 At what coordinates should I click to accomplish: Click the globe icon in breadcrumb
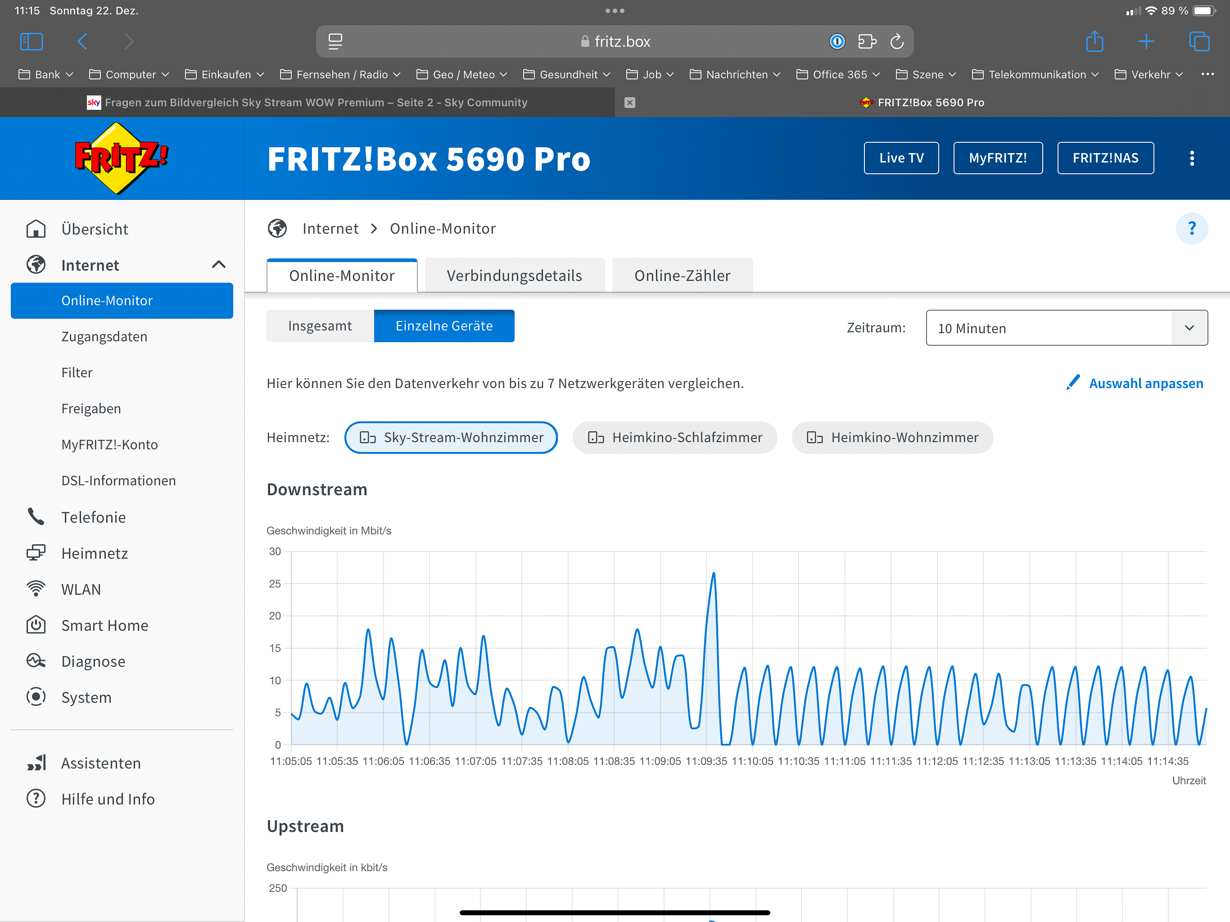coord(277,229)
